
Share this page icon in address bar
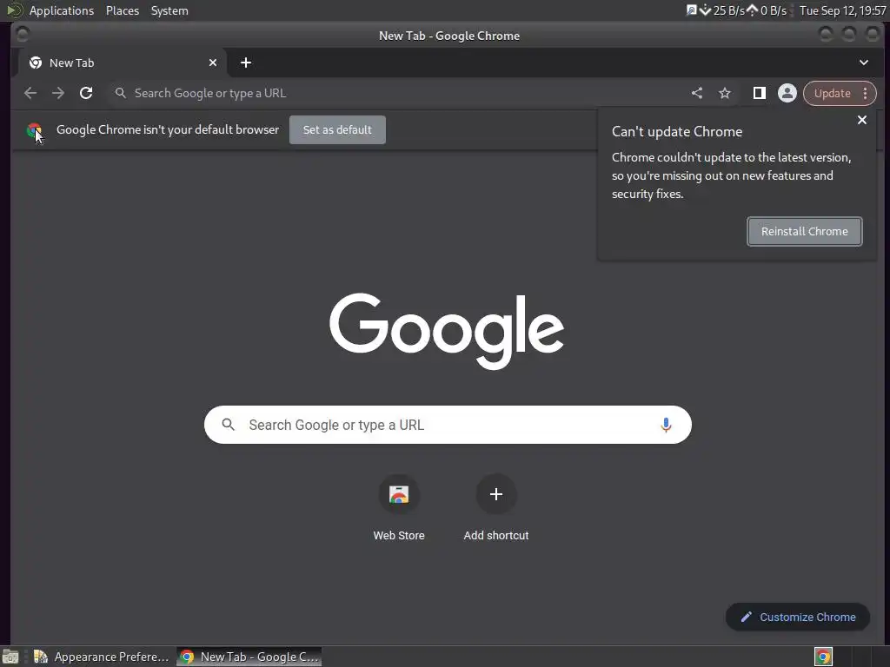(697, 93)
